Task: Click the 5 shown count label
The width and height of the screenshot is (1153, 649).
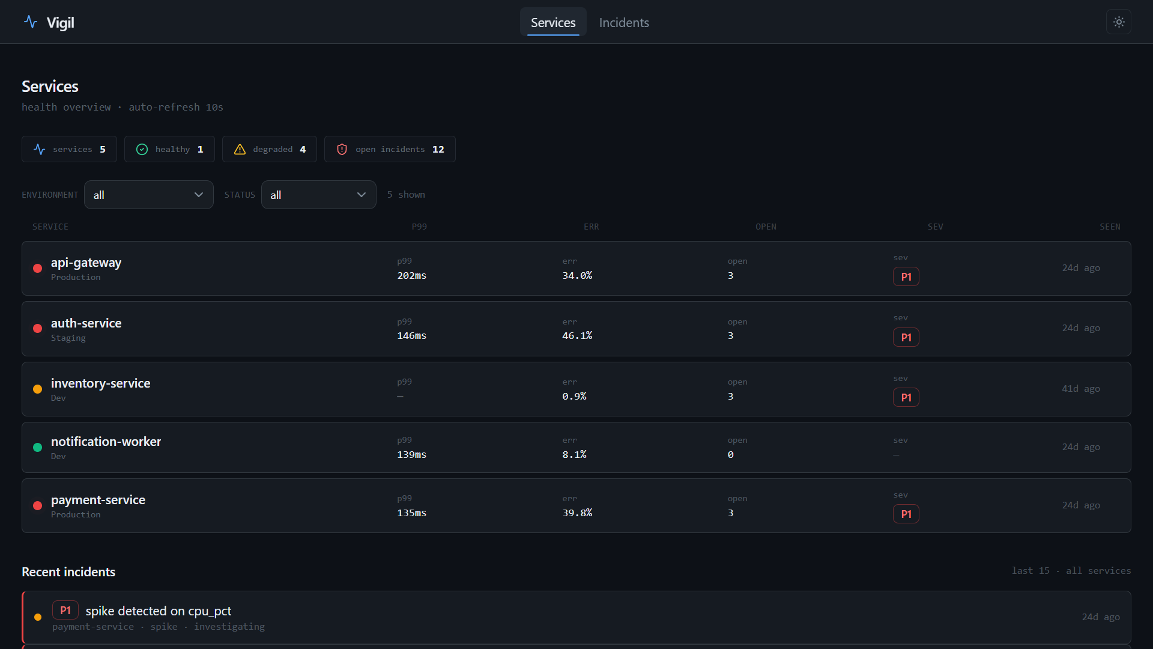Action: click(x=406, y=195)
